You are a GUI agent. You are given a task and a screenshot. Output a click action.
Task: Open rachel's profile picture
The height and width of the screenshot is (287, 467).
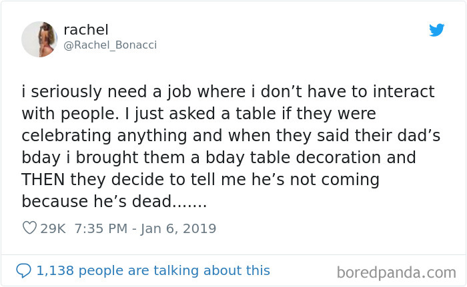pos(39,39)
